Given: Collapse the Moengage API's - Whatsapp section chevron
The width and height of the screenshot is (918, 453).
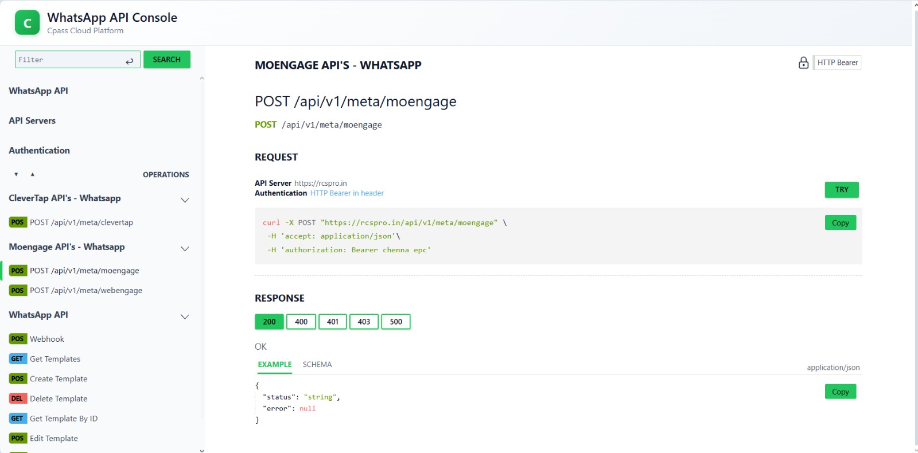Looking at the screenshot, I should (x=185, y=249).
